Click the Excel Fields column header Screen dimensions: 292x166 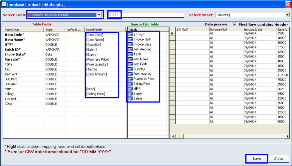pyautogui.click(x=105, y=30)
